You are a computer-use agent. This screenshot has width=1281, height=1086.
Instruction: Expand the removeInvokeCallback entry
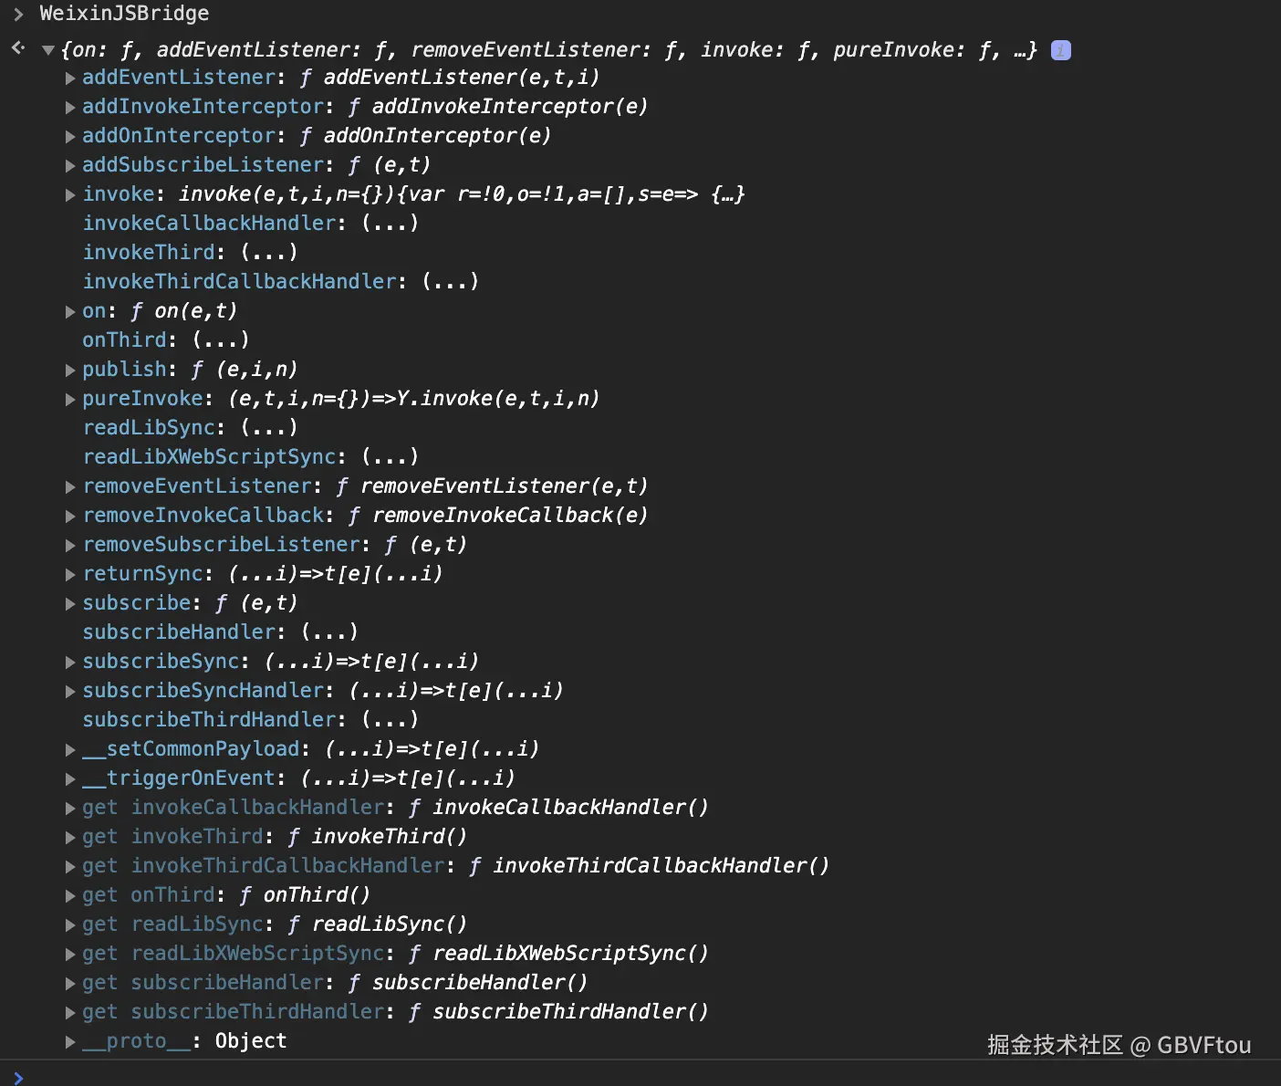[x=70, y=517]
